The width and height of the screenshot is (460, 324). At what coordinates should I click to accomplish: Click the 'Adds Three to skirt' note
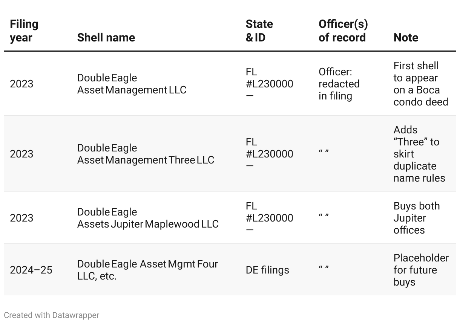(x=419, y=154)
